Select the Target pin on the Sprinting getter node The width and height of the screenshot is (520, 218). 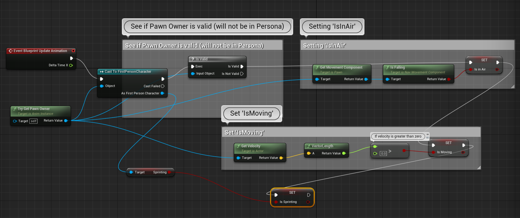tap(131, 172)
